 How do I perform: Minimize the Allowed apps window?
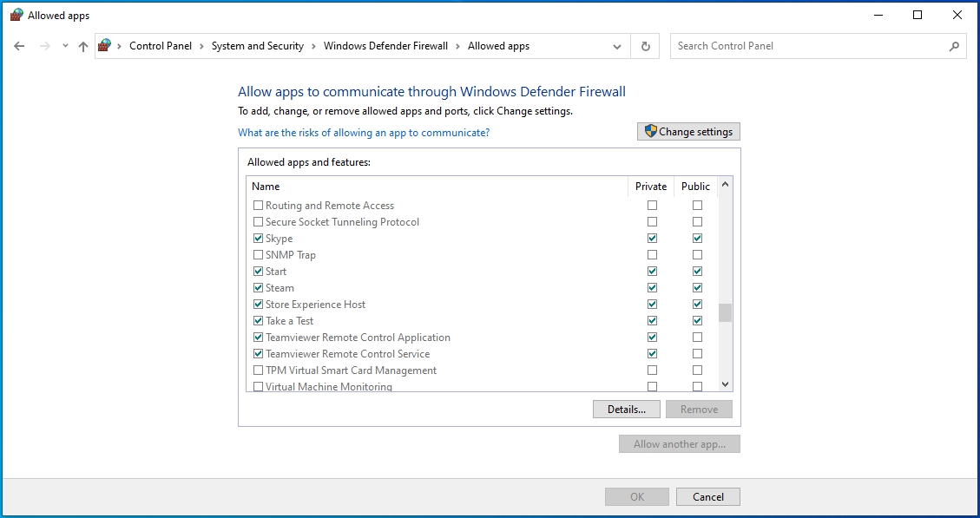tap(878, 15)
